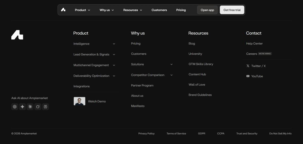
Task: Open the Blog link
Action: point(192,44)
